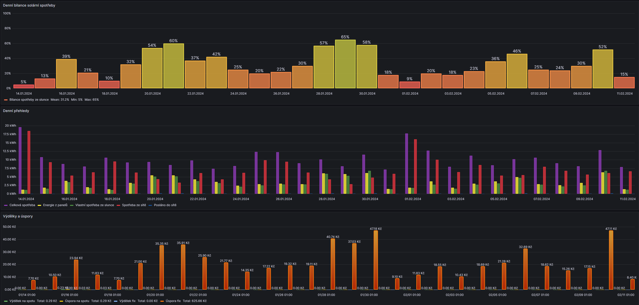Click the 21.28 Kč savings bar
Image resolution: width=639 pixels, height=305 pixels.
tap(504, 276)
